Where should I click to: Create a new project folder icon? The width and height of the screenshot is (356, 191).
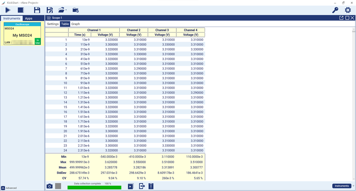click(x=76, y=10)
